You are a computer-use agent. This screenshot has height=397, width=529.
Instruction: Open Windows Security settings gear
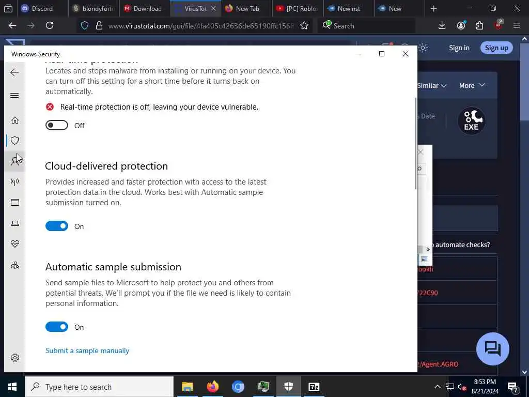[15, 358]
